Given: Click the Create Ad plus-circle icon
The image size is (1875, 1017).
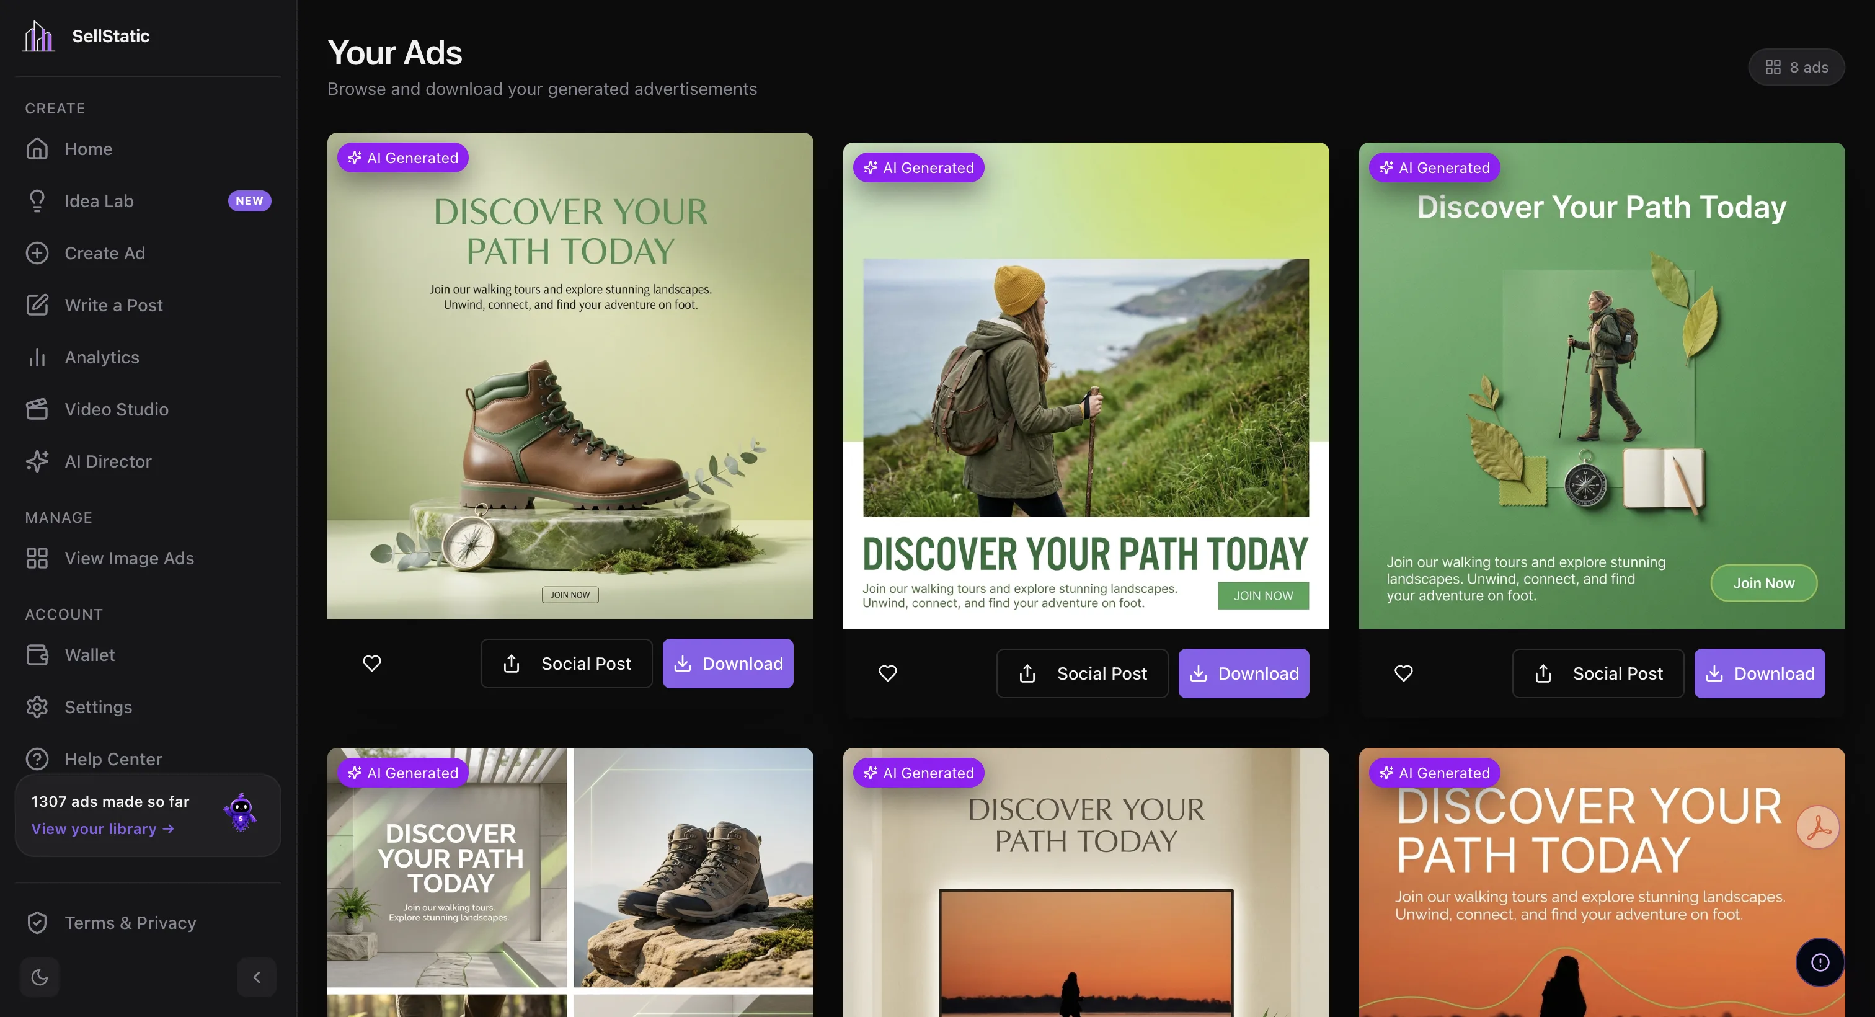Looking at the screenshot, I should click(x=37, y=254).
